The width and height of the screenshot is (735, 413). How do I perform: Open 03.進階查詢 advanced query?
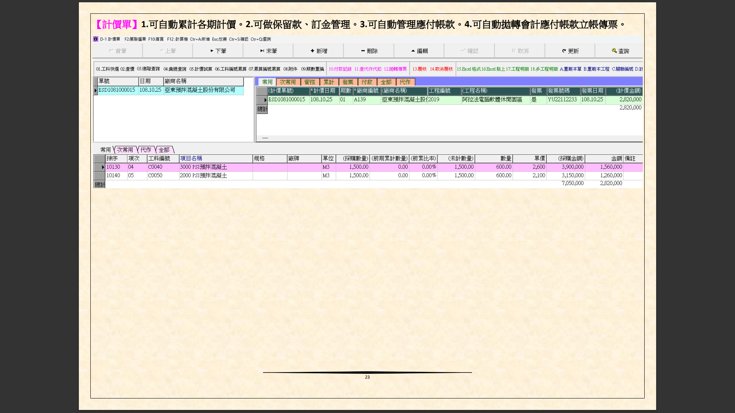coord(149,69)
